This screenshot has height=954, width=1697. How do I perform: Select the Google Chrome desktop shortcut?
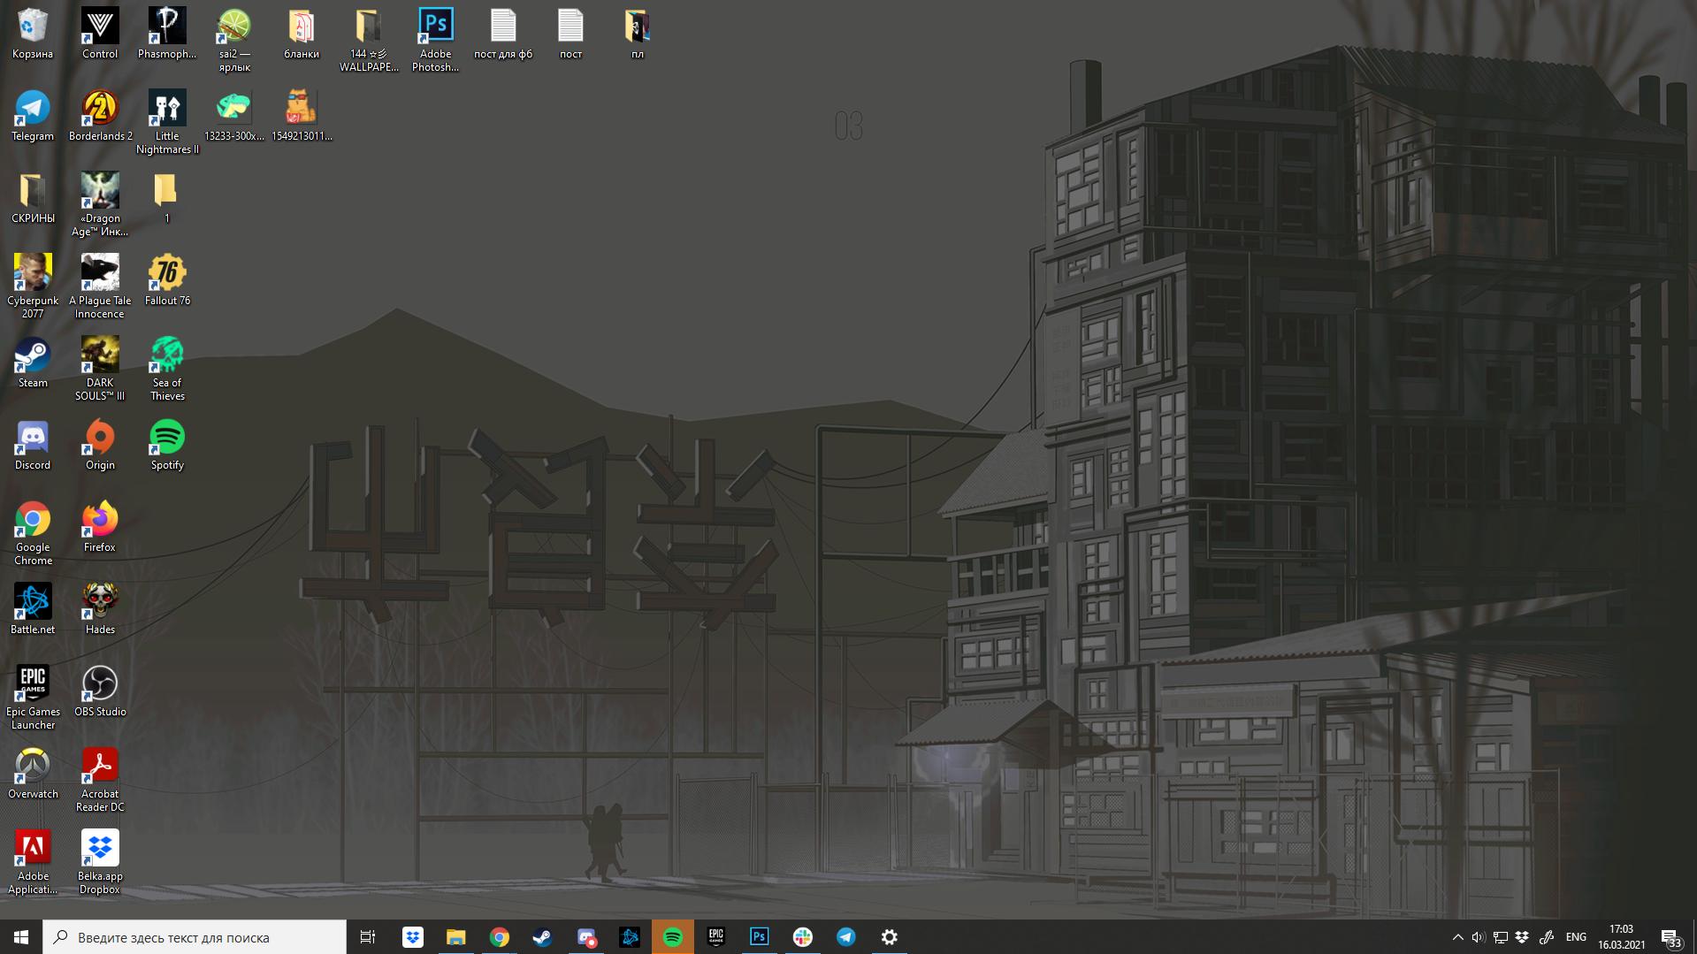click(33, 534)
